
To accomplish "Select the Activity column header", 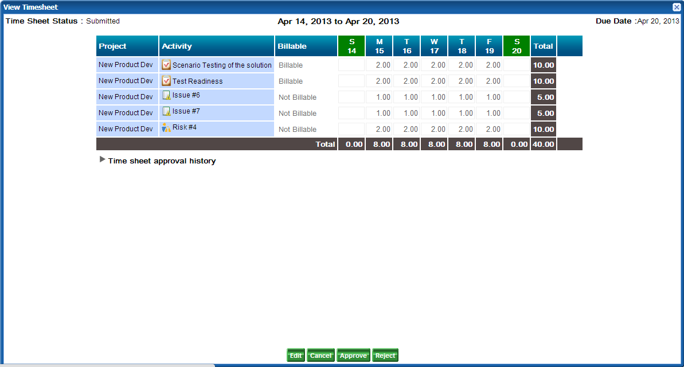I will (x=216, y=46).
